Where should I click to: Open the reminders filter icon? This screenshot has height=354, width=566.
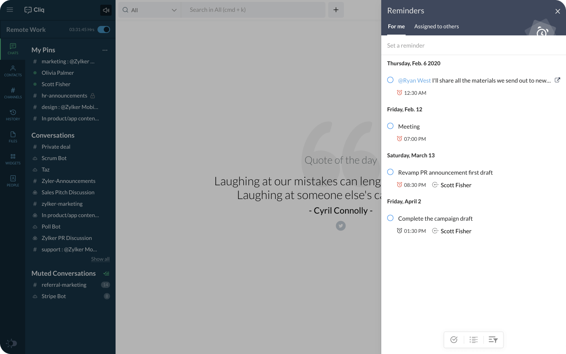tap(493, 340)
